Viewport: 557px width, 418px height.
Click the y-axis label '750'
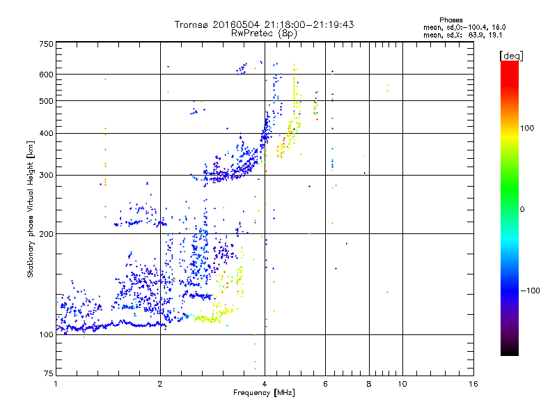[46, 44]
